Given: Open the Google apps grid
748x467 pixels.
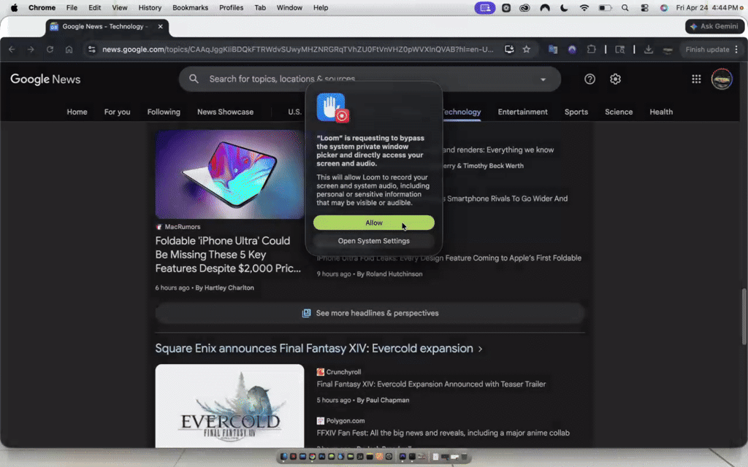Looking at the screenshot, I should (x=696, y=79).
